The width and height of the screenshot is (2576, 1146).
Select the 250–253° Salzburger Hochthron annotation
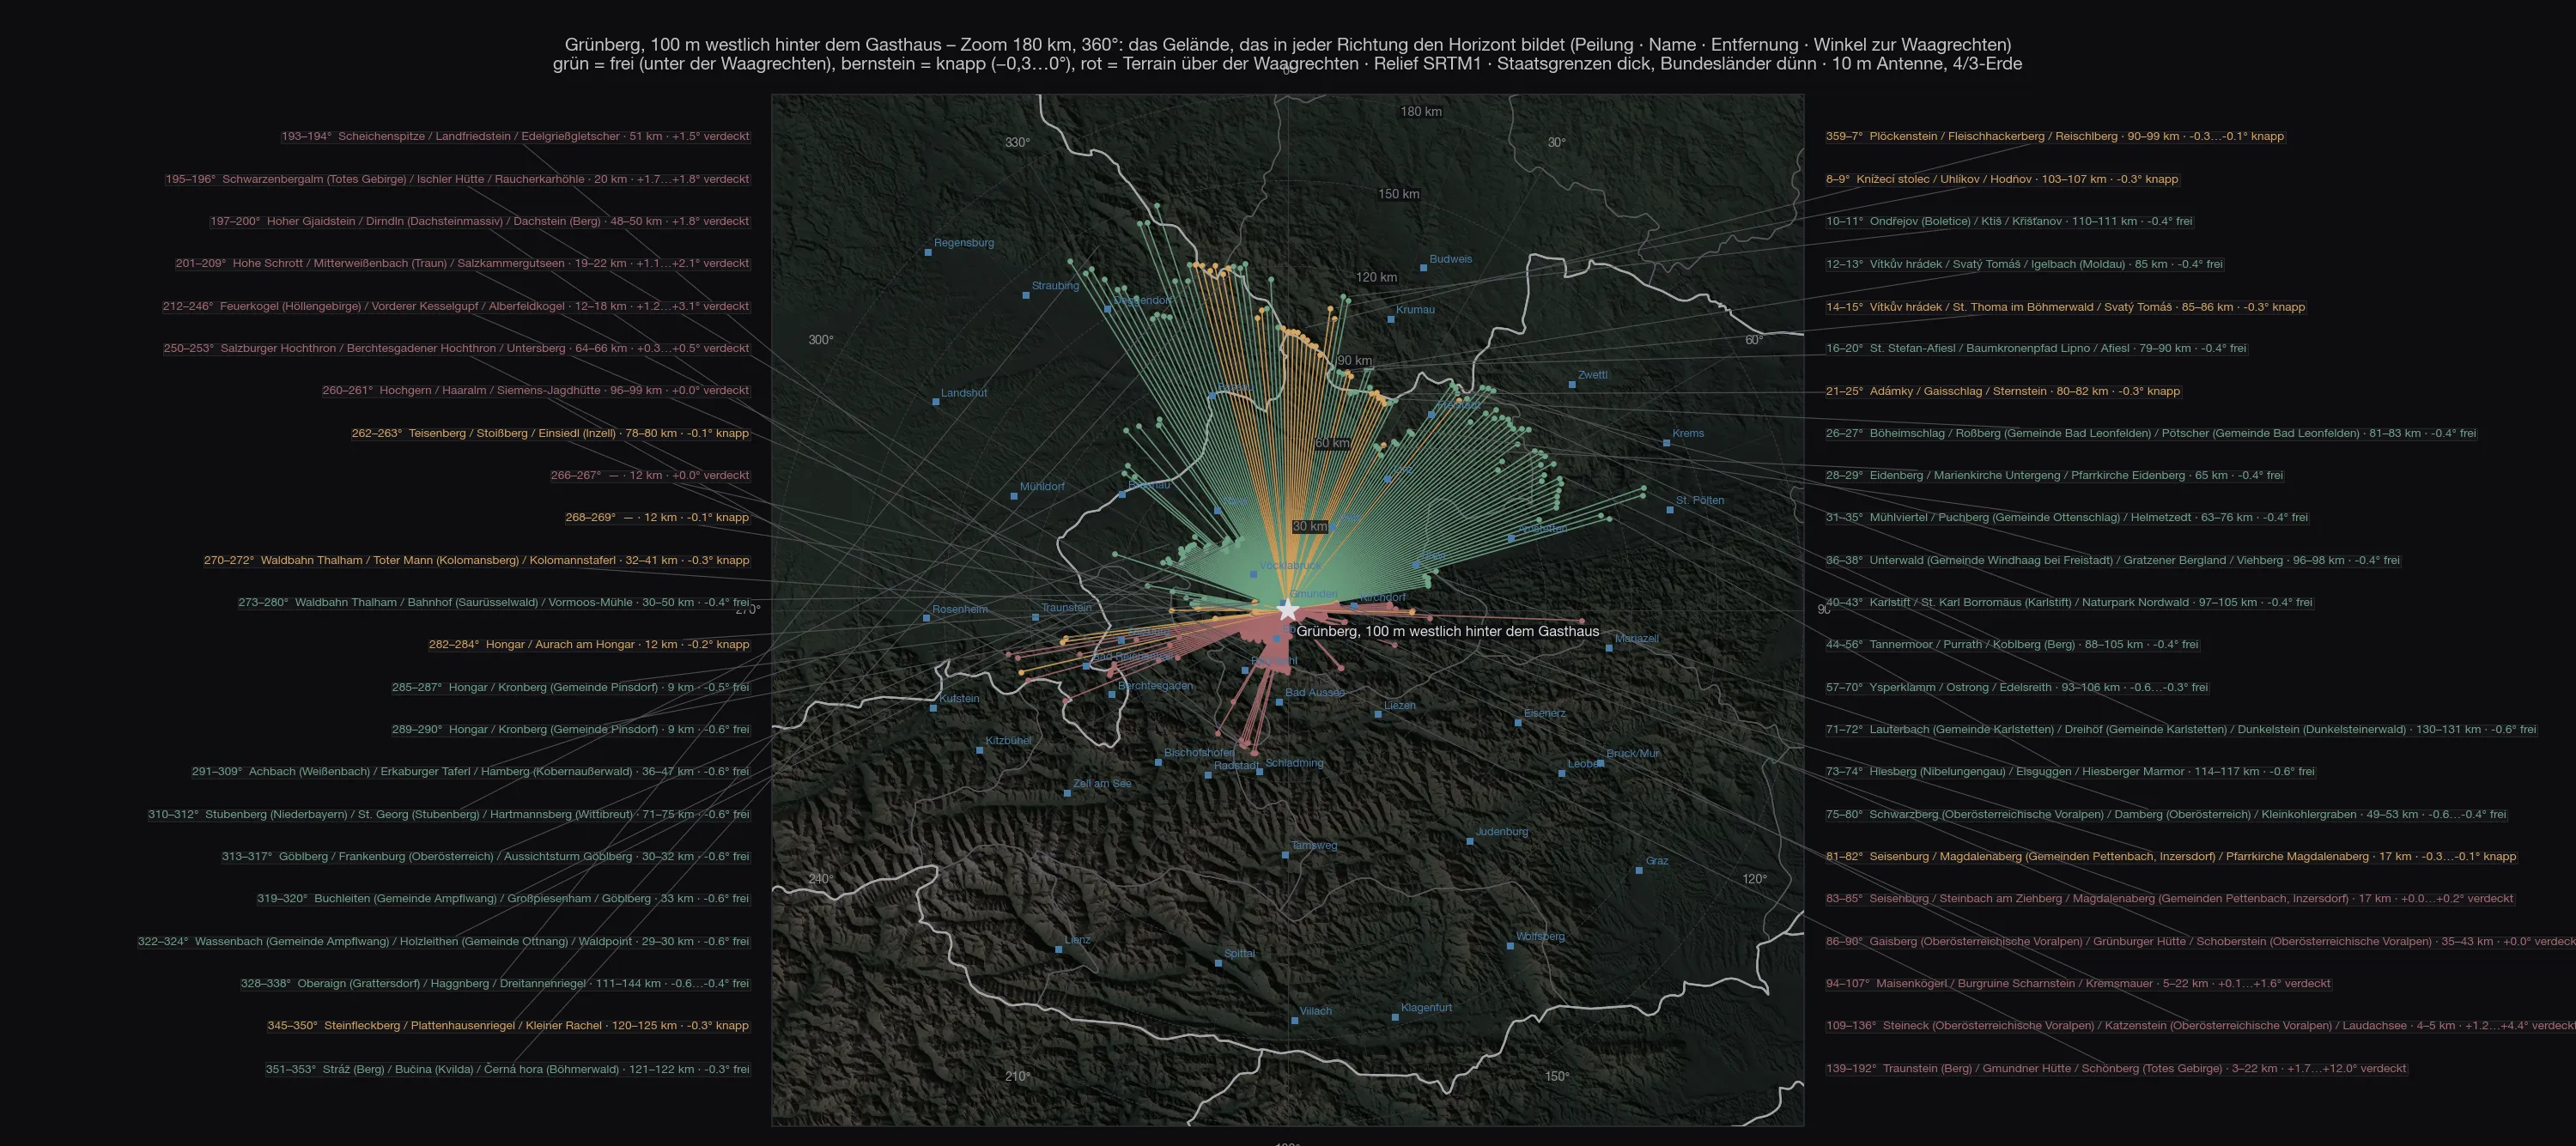point(456,349)
